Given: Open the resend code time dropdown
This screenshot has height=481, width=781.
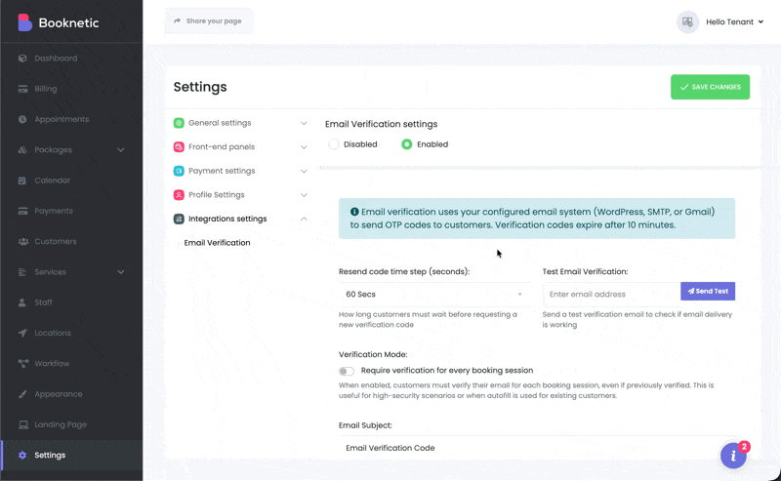Looking at the screenshot, I should [x=434, y=294].
